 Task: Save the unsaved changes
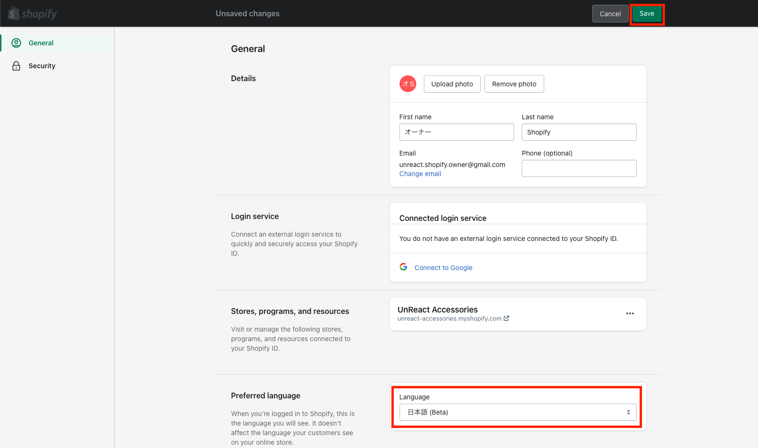[x=647, y=14]
